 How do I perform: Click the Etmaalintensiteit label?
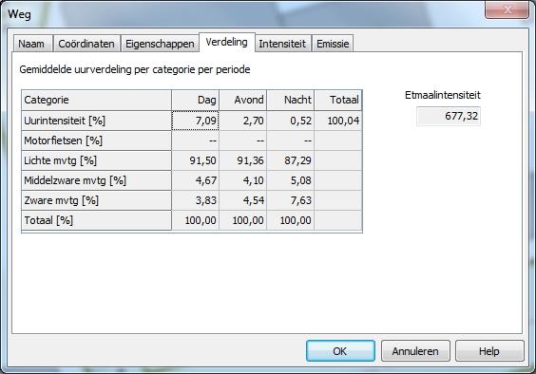point(443,95)
